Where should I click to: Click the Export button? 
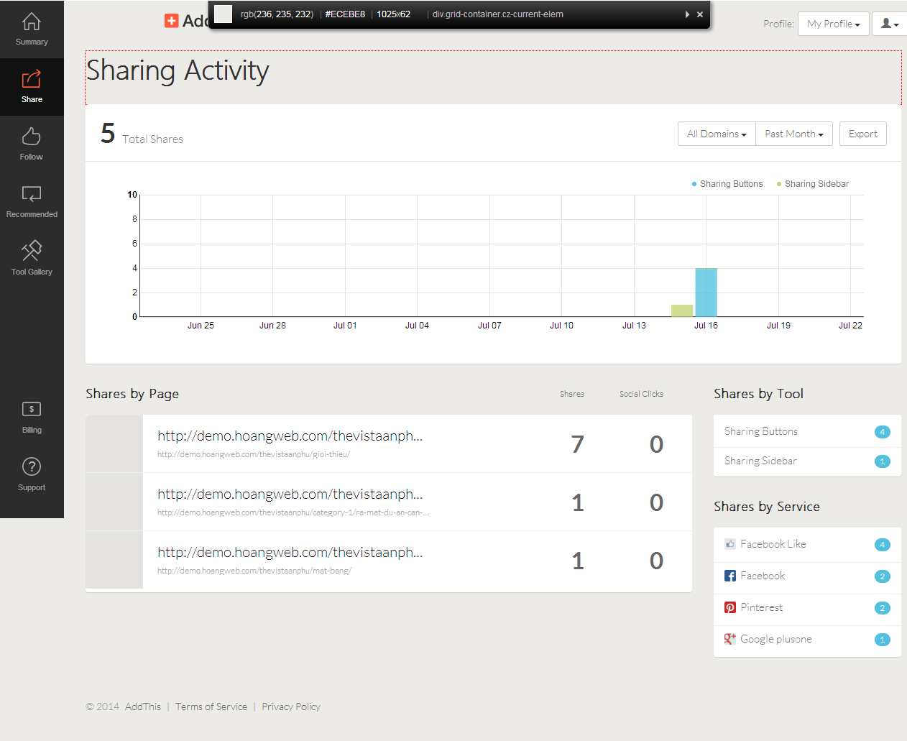tap(862, 134)
